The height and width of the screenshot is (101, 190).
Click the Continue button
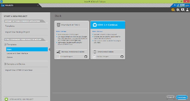(x=182, y=97)
